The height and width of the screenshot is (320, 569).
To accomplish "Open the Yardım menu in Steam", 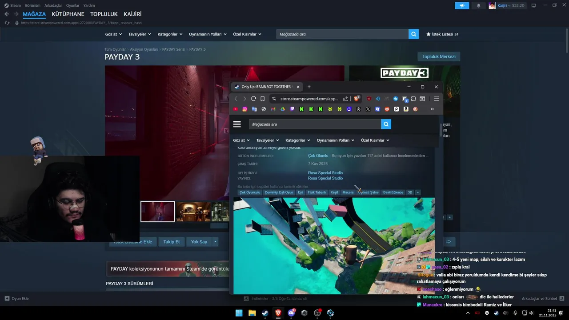I will click(x=89, y=5).
